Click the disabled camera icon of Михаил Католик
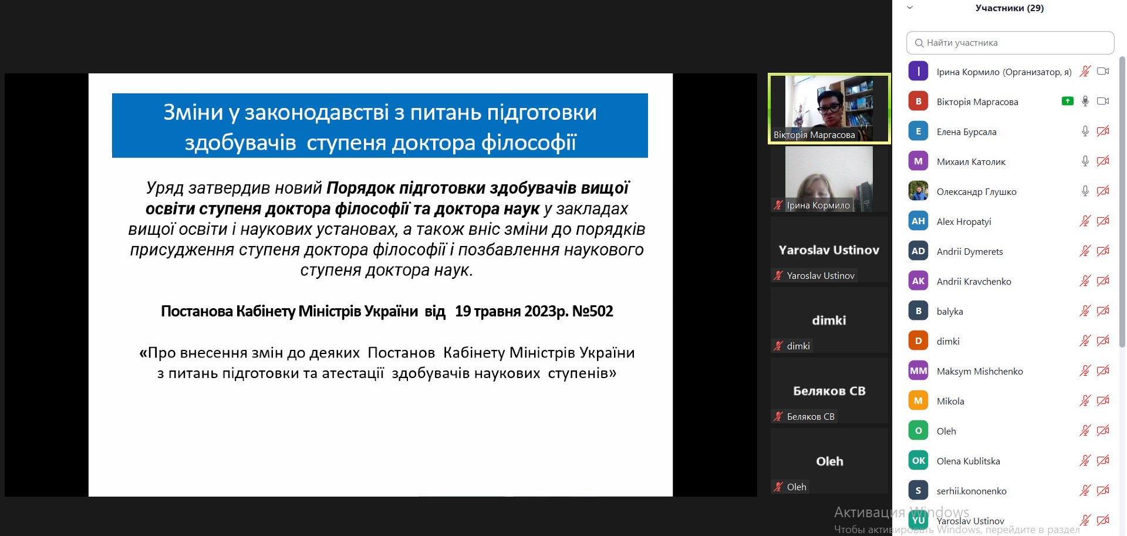Viewport: 1127px width, 536px height. click(1103, 161)
